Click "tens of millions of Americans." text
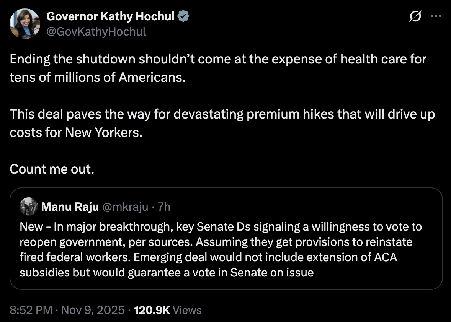The height and width of the screenshot is (322, 451). [98, 77]
